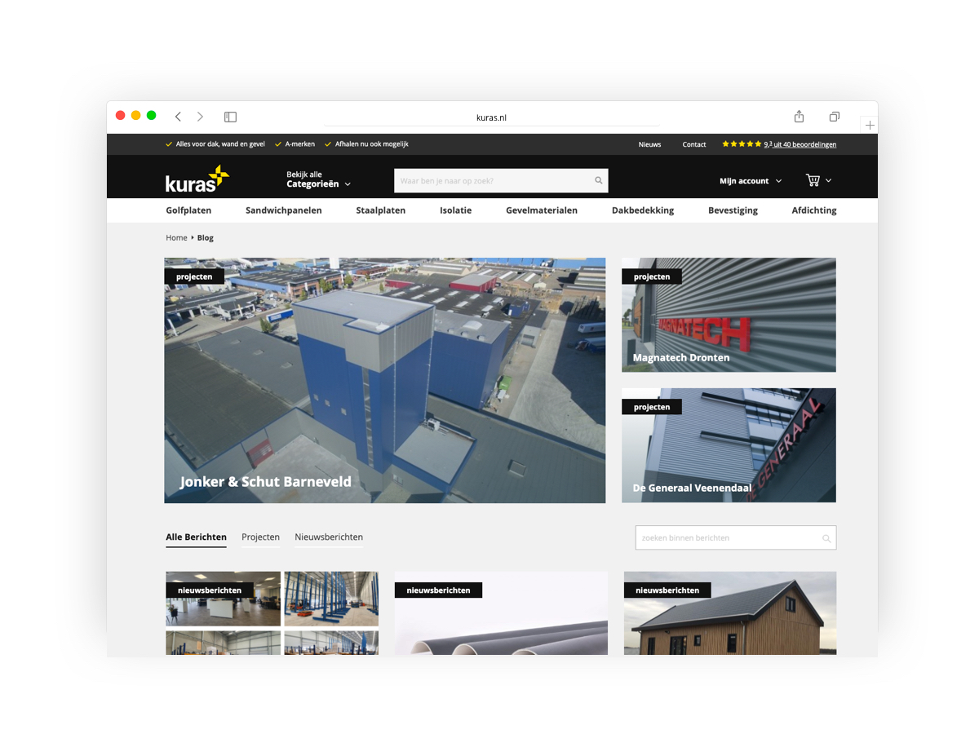Click the zoeken binnen berichten field
Viewport: 979px width, 734px height.
tap(726, 538)
